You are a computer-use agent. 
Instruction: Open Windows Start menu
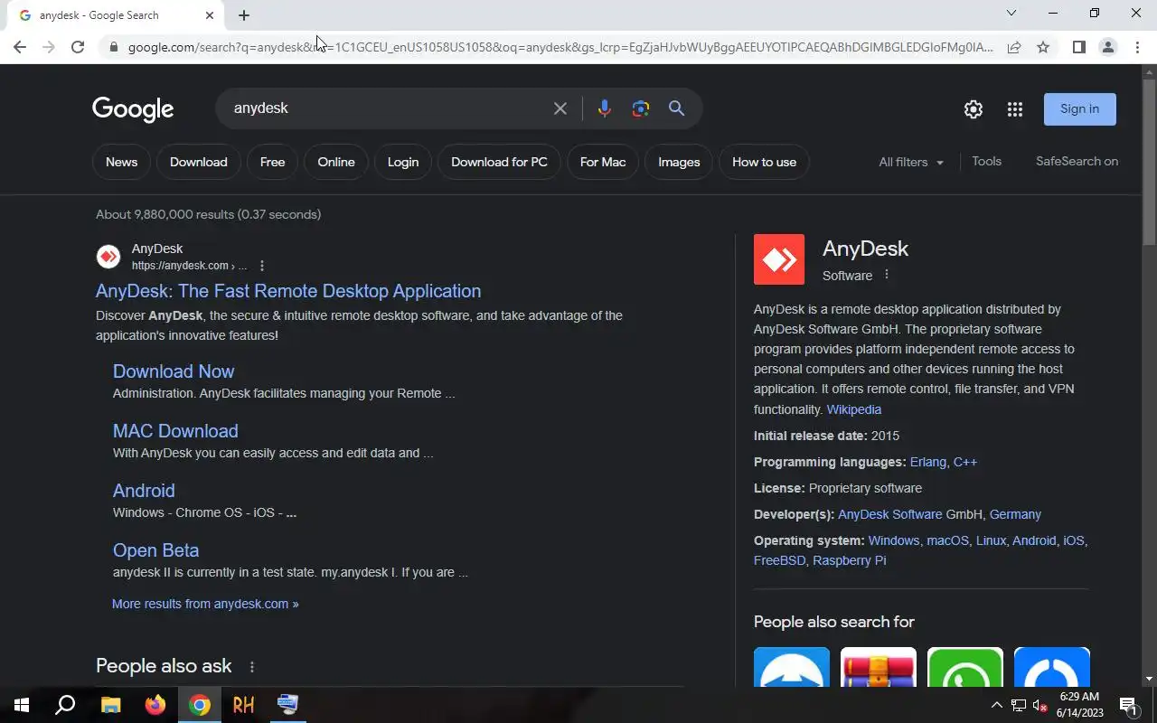(x=22, y=705)
